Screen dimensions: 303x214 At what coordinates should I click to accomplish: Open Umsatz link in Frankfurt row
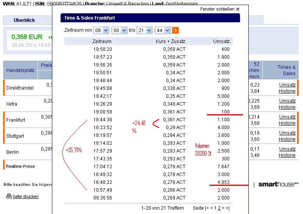pos(287,117)
